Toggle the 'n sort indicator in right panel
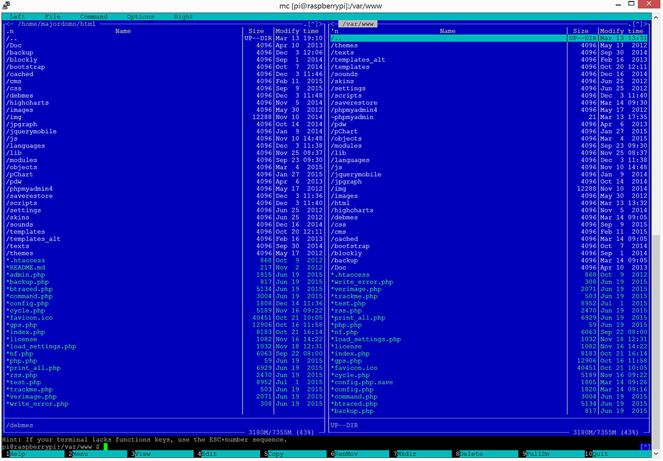This screenshot has width=663, height=461. [335, 31]
